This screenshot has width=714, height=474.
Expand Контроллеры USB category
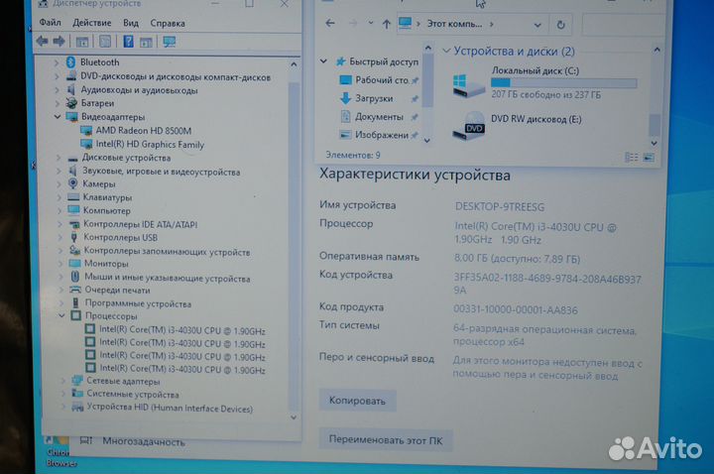tap(60, 237)
